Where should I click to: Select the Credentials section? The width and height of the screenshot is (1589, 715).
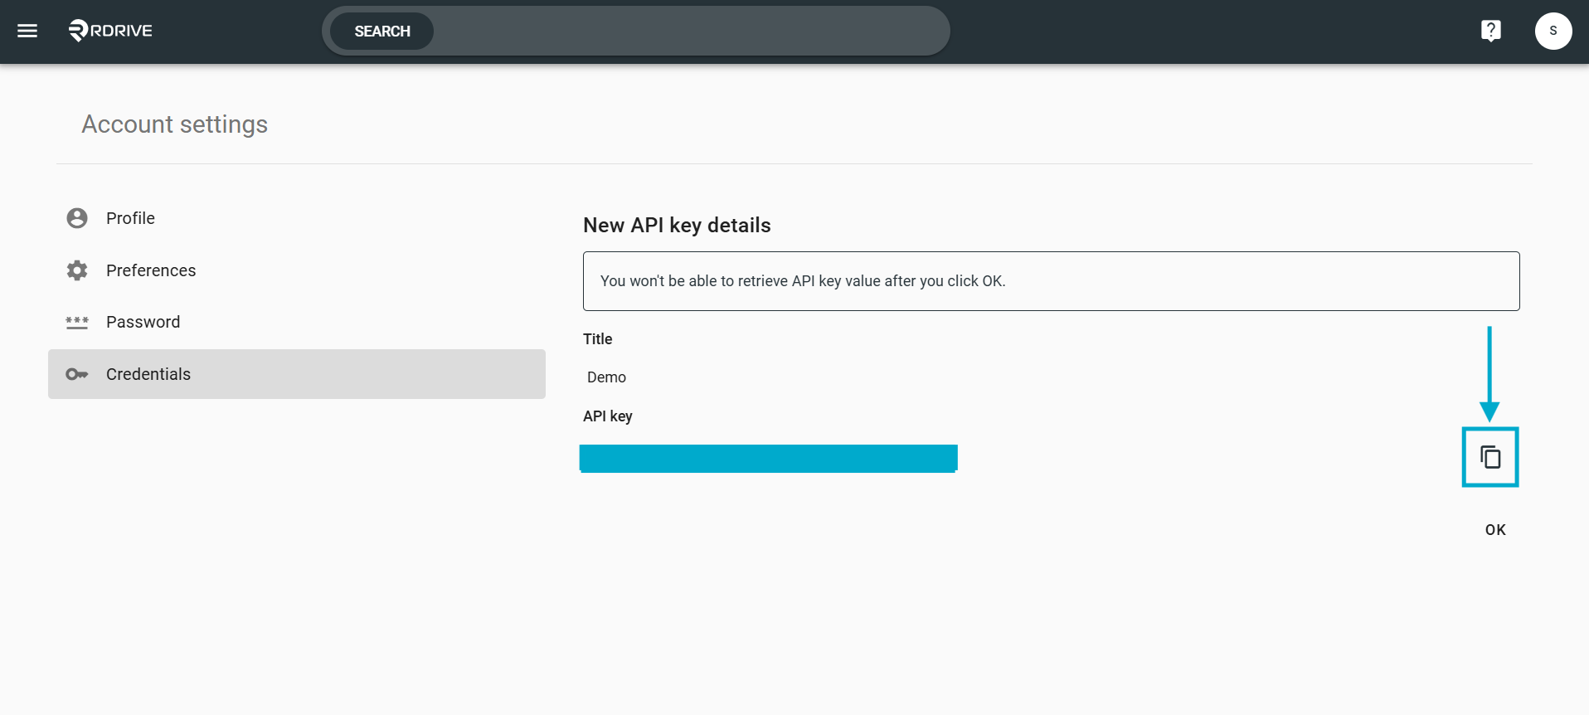[297, 374]
